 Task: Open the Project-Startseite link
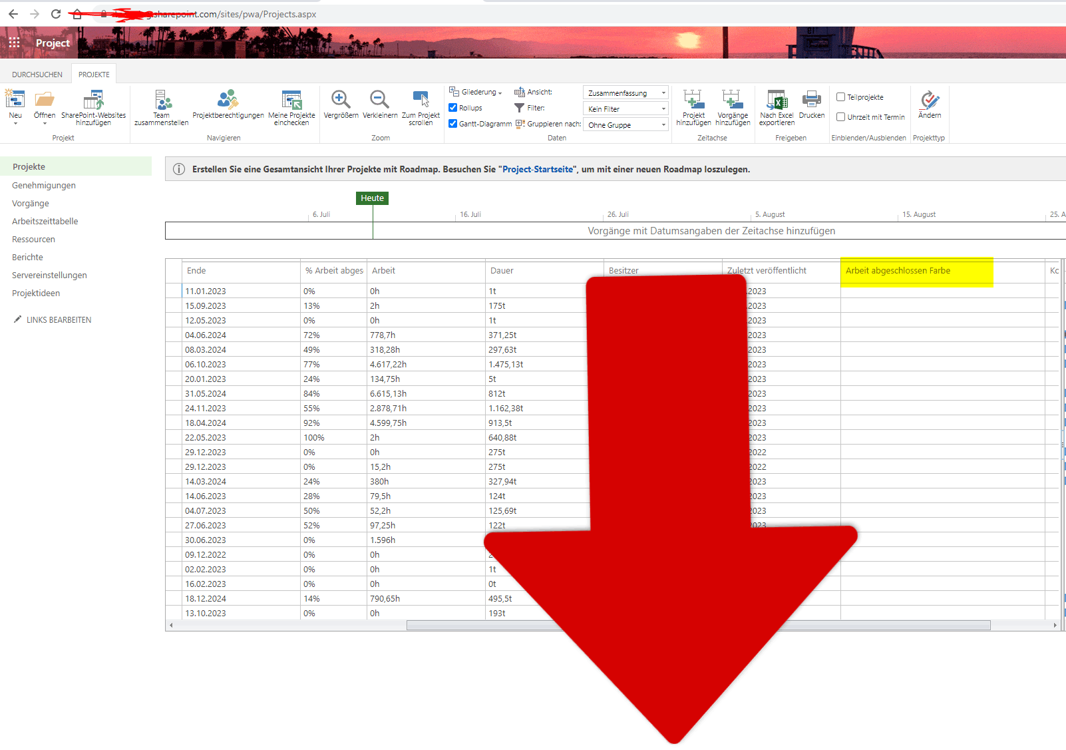coord(538,169)
